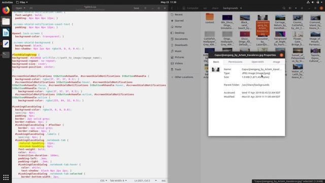325x183 pixels.
Task: Open the Open dropdown in gedit
Action: click(20, 8)
